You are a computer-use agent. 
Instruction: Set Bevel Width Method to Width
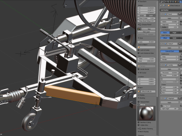(174, 38)
